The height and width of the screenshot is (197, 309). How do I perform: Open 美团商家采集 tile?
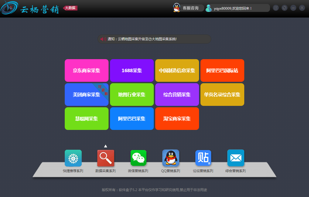coord(87,95)
